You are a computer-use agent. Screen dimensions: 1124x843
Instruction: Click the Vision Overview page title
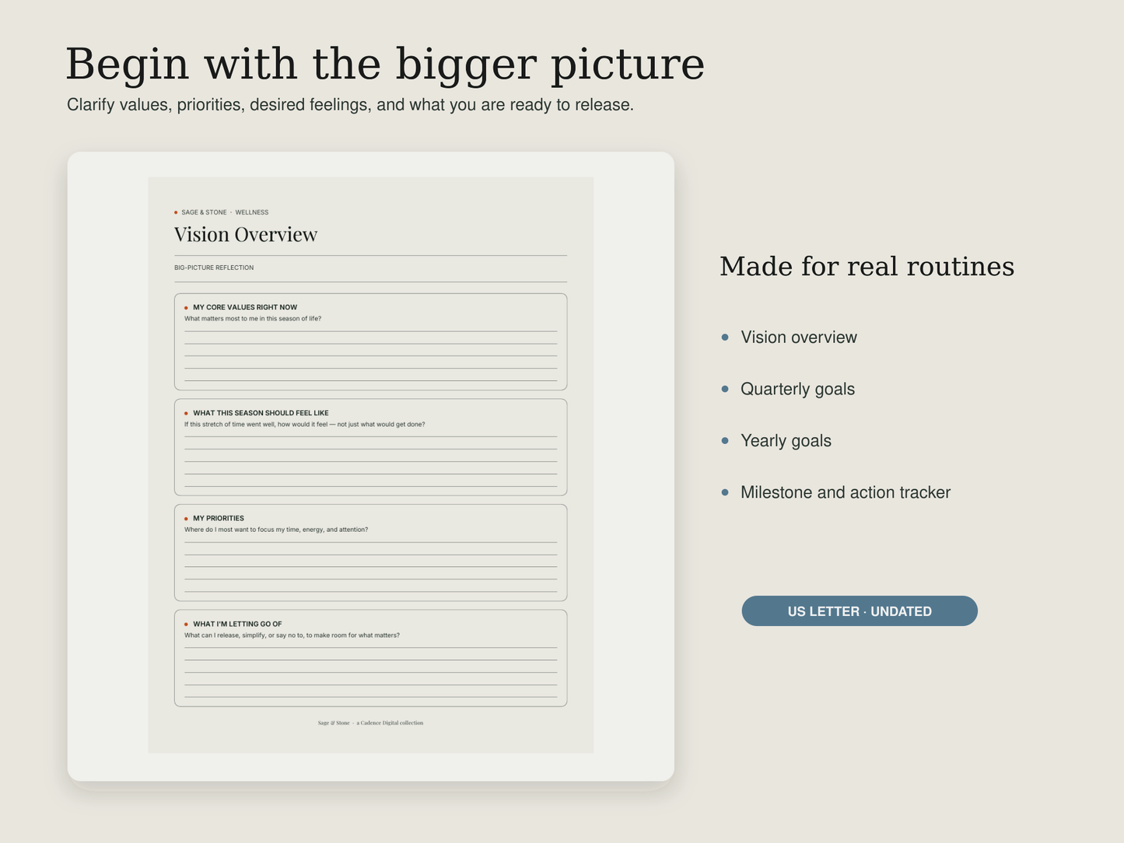246,234
